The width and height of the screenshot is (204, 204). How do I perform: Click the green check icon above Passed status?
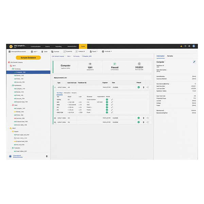[115, 64]
